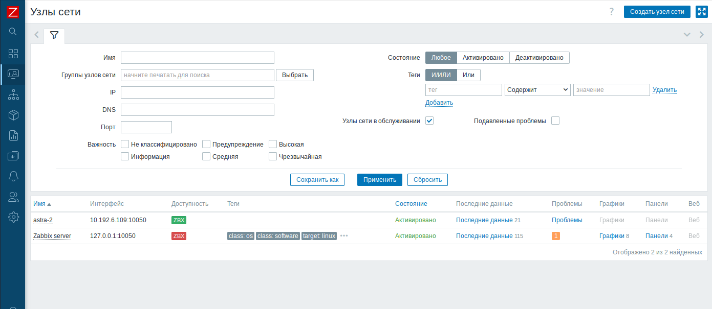Click the 'Имя' filter input field

198,58
